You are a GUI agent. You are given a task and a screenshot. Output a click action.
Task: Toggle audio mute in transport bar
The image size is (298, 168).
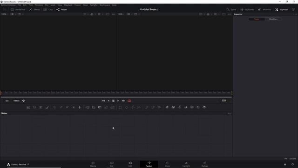click(x=24, y=101)
